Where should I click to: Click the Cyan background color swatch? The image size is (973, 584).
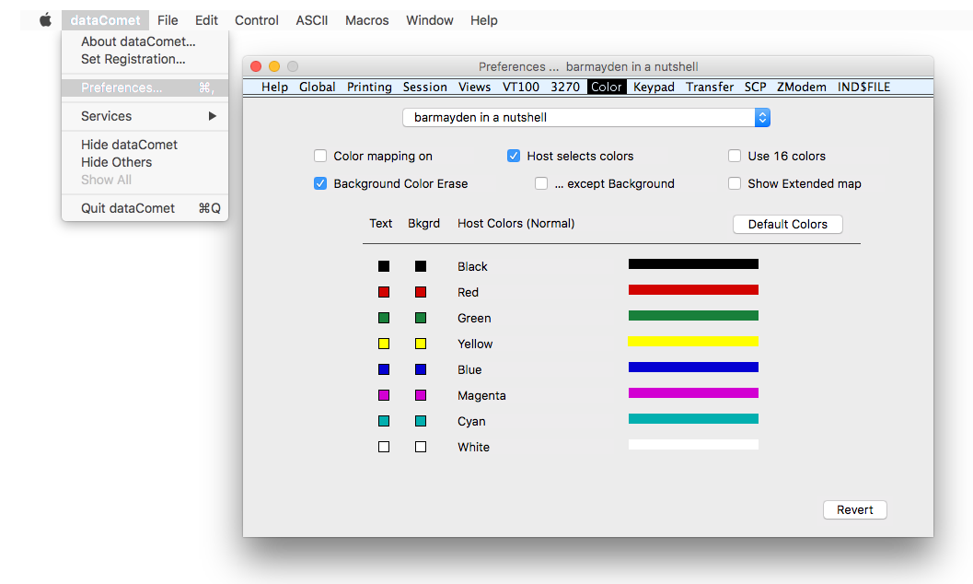click(421, 421)
